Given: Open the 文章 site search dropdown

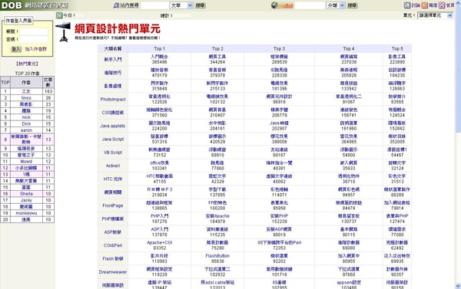Looking at the screenshot, I should point(181,5).
